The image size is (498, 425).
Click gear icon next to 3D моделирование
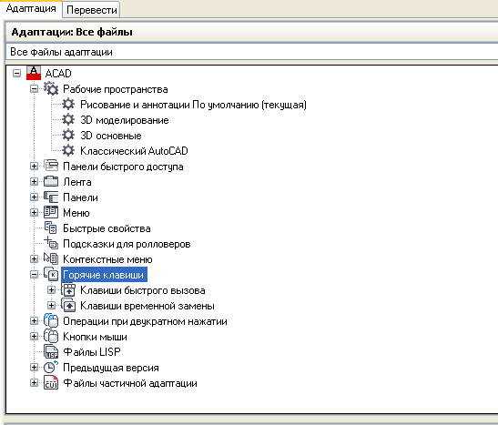[x=68, y=119]
